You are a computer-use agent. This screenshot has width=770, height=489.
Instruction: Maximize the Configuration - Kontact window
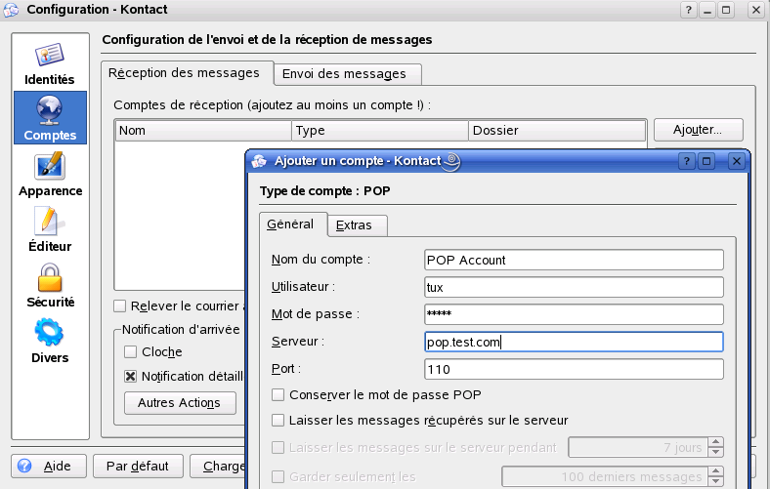(x=726, y=10)
